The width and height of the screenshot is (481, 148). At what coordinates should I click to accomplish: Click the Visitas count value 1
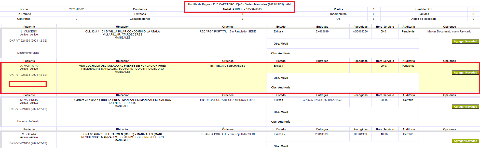click(x=374, y=9)
